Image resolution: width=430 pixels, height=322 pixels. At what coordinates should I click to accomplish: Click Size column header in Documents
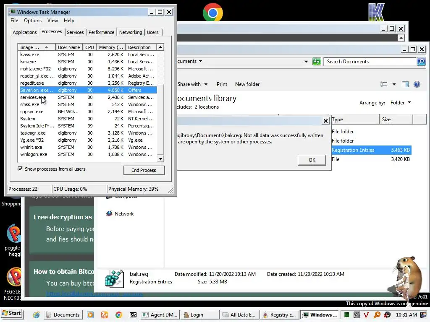coord(396,119)
